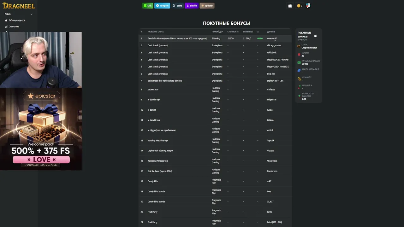Select the ze zeus топ slot
404x227 pixels.
[x=153, y=90]
